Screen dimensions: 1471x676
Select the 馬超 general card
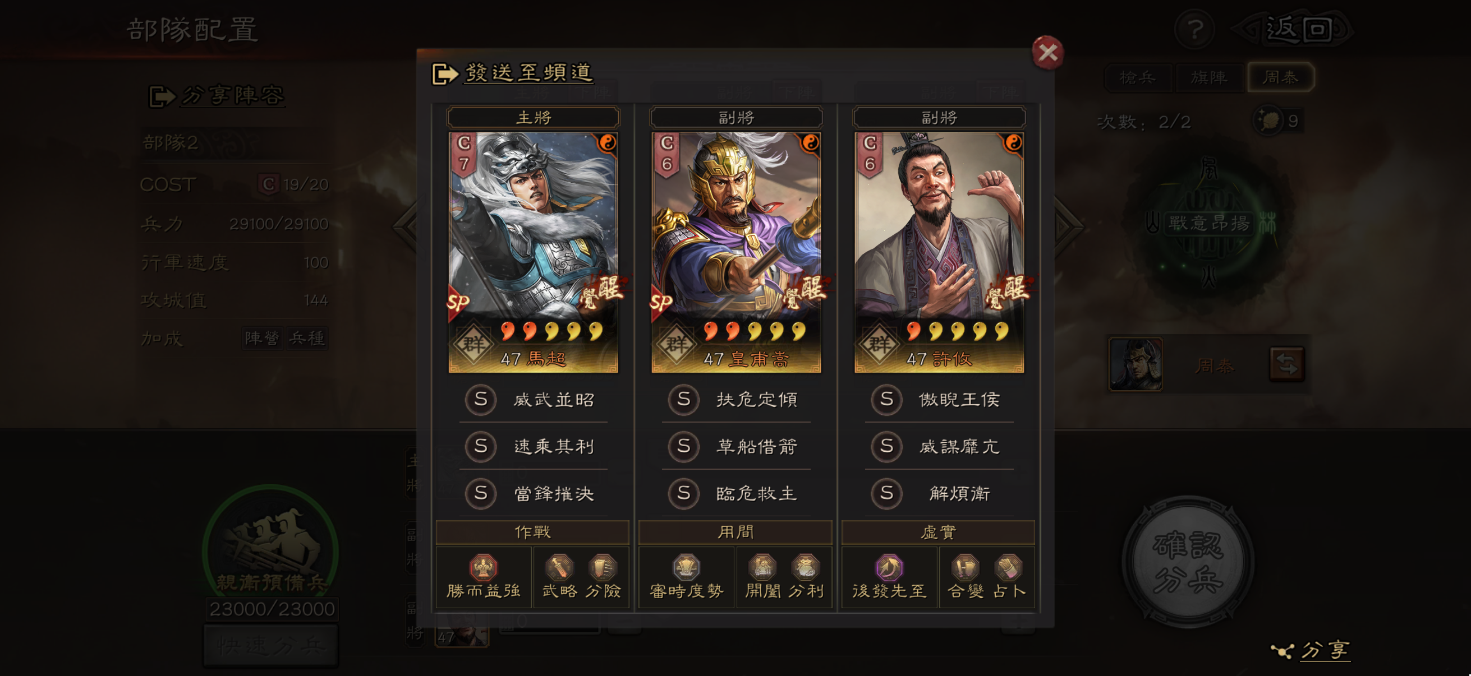[533, 252]
